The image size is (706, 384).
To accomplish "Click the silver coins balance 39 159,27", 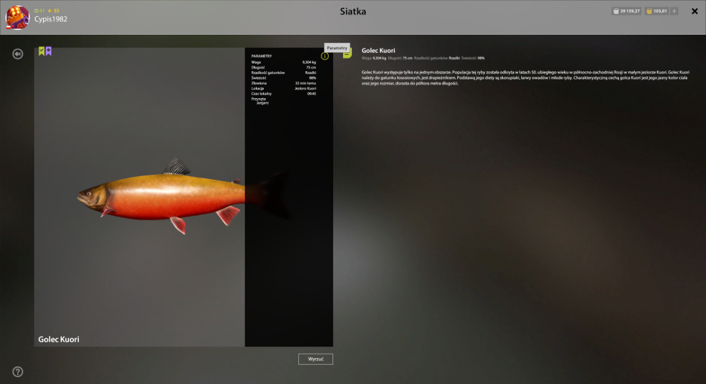I will click(x=626, y=11).
